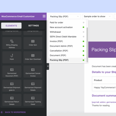
Task: Add the Germanized Document (PDF) element
Action: point(12,71)
